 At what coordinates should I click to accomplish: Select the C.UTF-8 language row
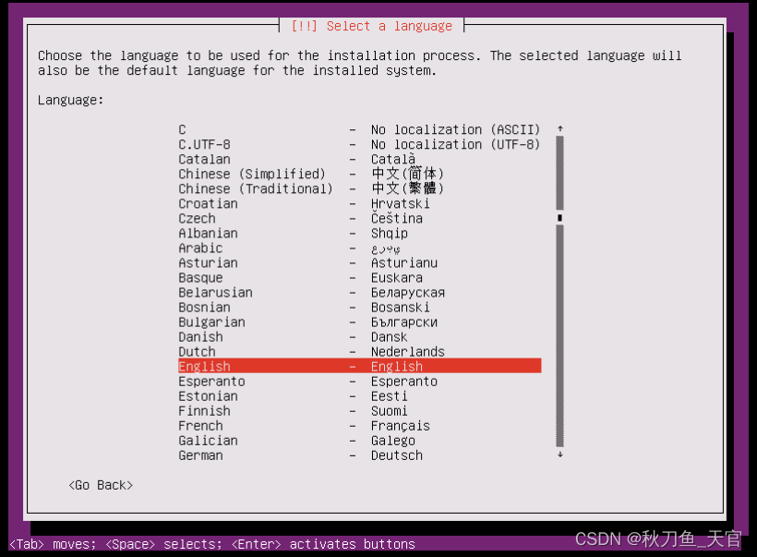360,144
